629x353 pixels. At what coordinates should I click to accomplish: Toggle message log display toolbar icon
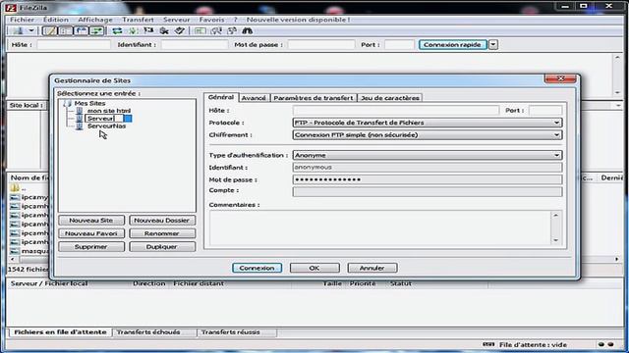point(50,30)
